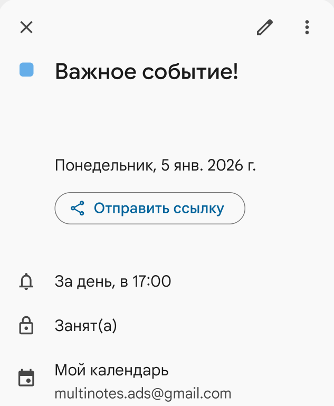Tap the blue event color square

[x=26, y=70]
